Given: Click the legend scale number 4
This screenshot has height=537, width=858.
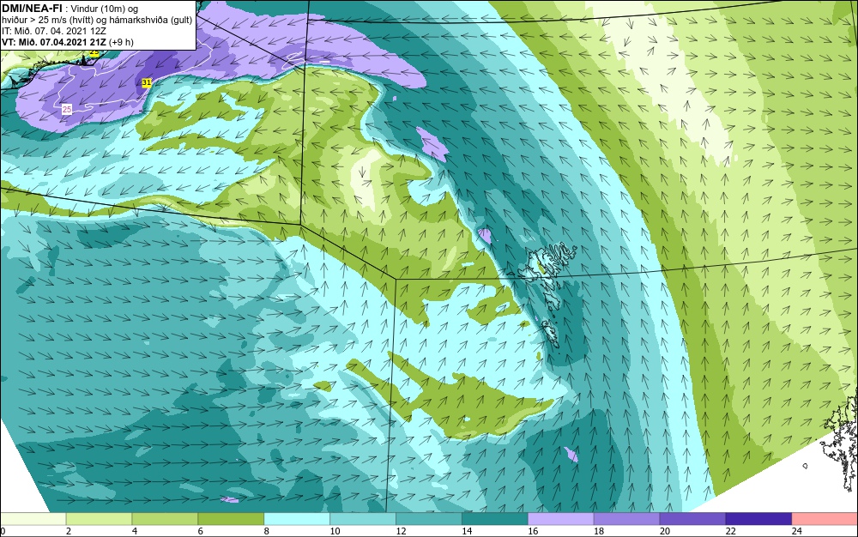Looking at the screenshot, I should tap(135, 531).
